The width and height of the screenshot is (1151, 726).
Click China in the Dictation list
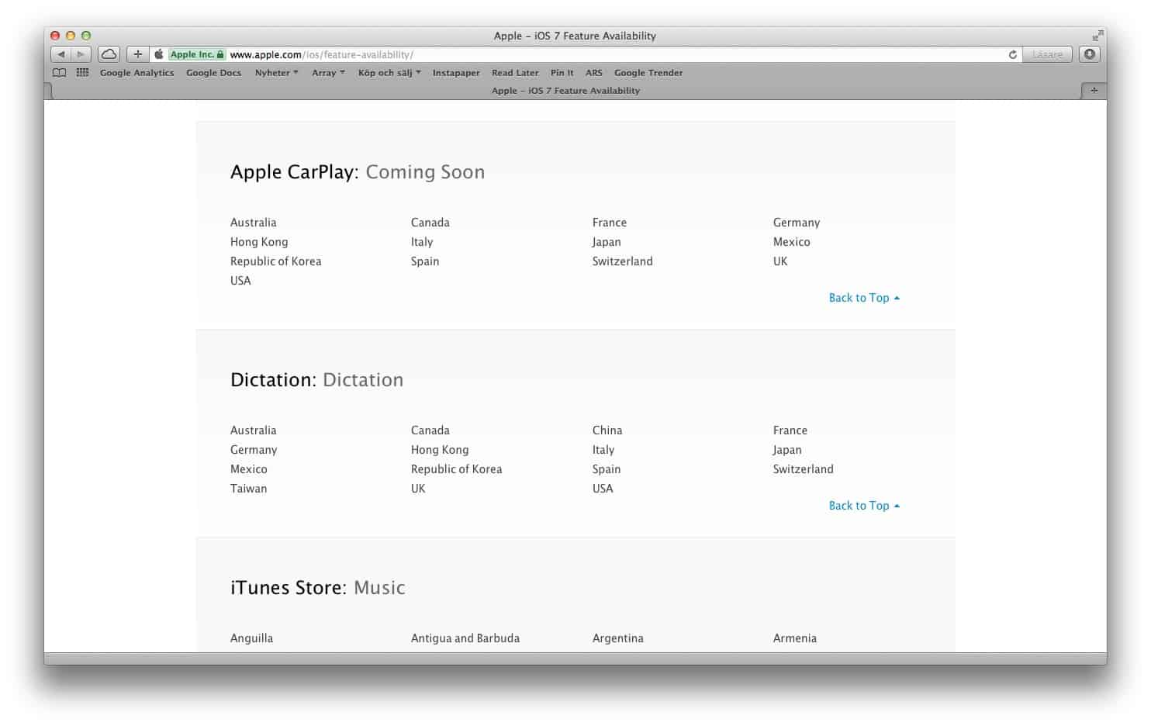coord(607,430)
